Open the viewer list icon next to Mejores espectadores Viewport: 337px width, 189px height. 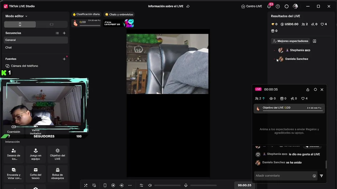coord(314,41)
